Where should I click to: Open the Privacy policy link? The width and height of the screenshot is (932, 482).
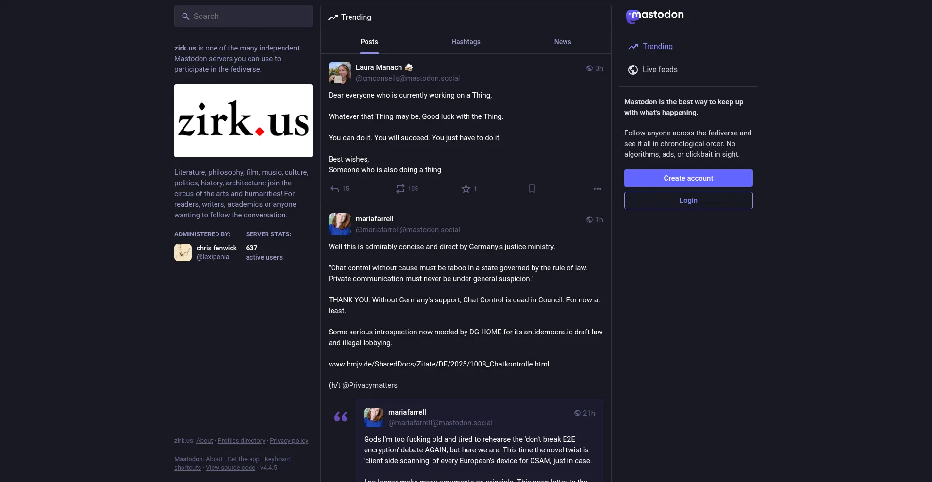[289, 441]
